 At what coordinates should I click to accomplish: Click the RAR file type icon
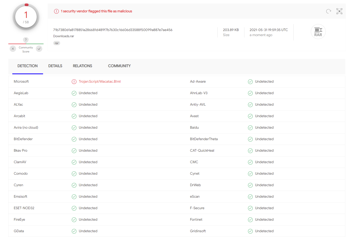click(x=318, y=32)
